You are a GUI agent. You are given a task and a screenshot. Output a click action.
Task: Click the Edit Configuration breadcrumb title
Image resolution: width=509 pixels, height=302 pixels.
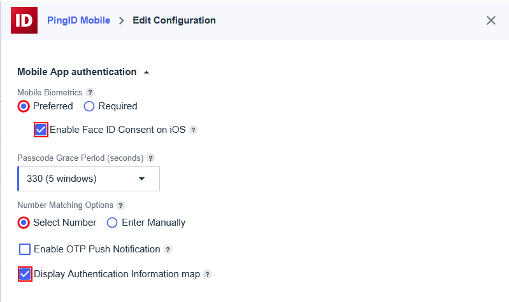click(174, 20)
